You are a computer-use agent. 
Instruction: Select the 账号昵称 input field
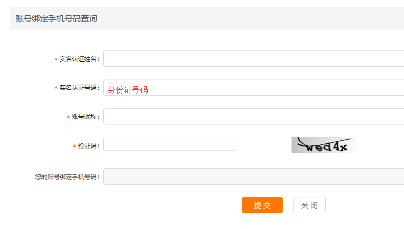click(254, 116)
